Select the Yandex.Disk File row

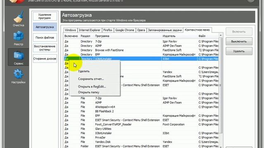click(x=141, y=142)
